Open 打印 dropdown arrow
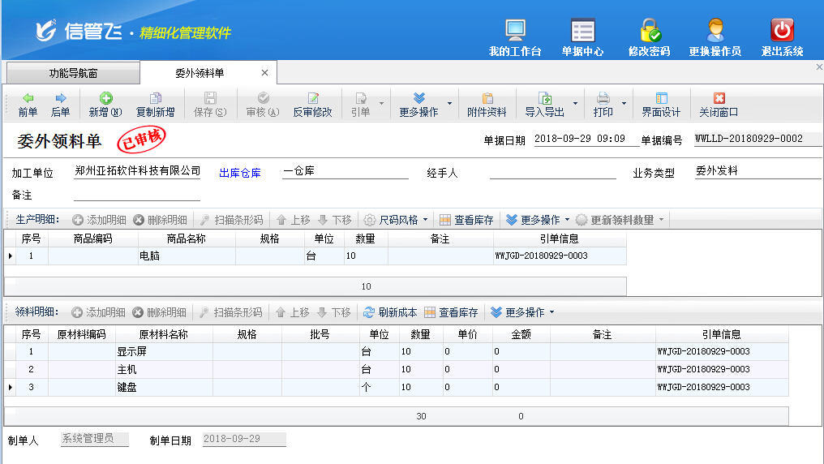Screen dimensions: 824x464 click(624, 104)
